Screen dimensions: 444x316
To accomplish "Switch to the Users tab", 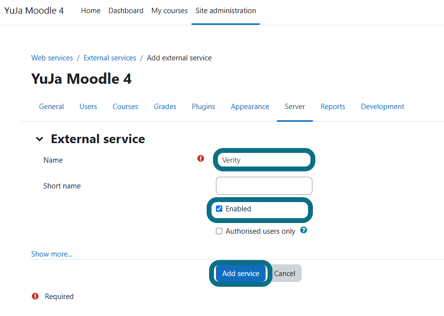I will coord(88,107).
